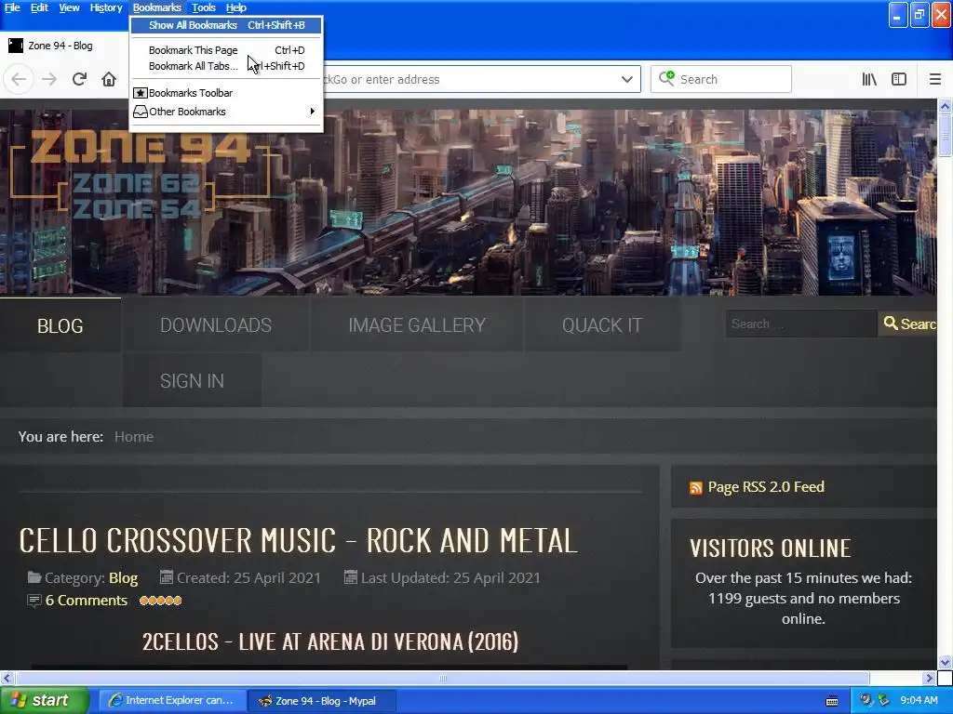Open the View menu

[x=69, y=7]
